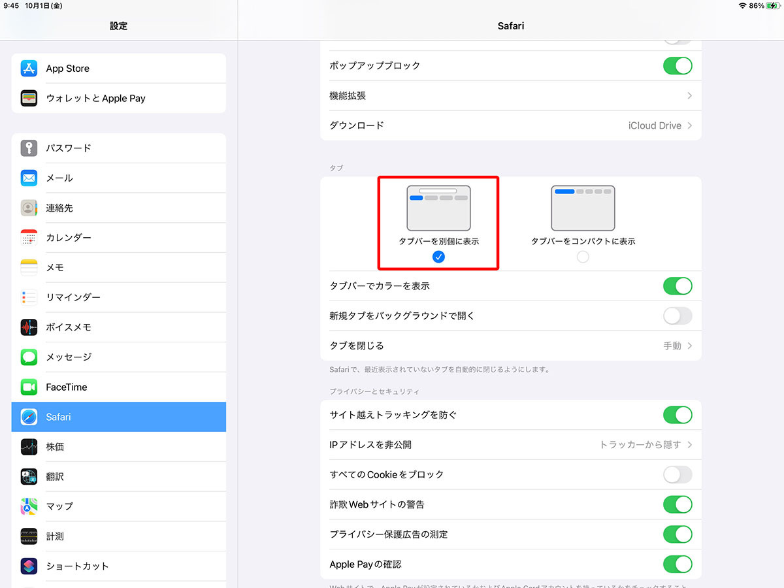
Task: Tap the ダウンロード row label
Action: coord(357,125)
